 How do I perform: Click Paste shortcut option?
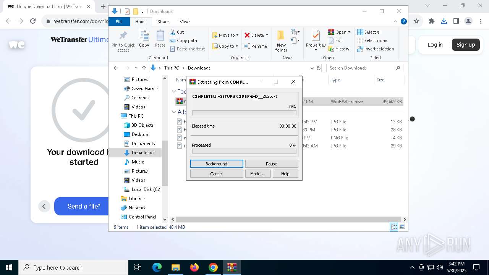tap(187, 49)
